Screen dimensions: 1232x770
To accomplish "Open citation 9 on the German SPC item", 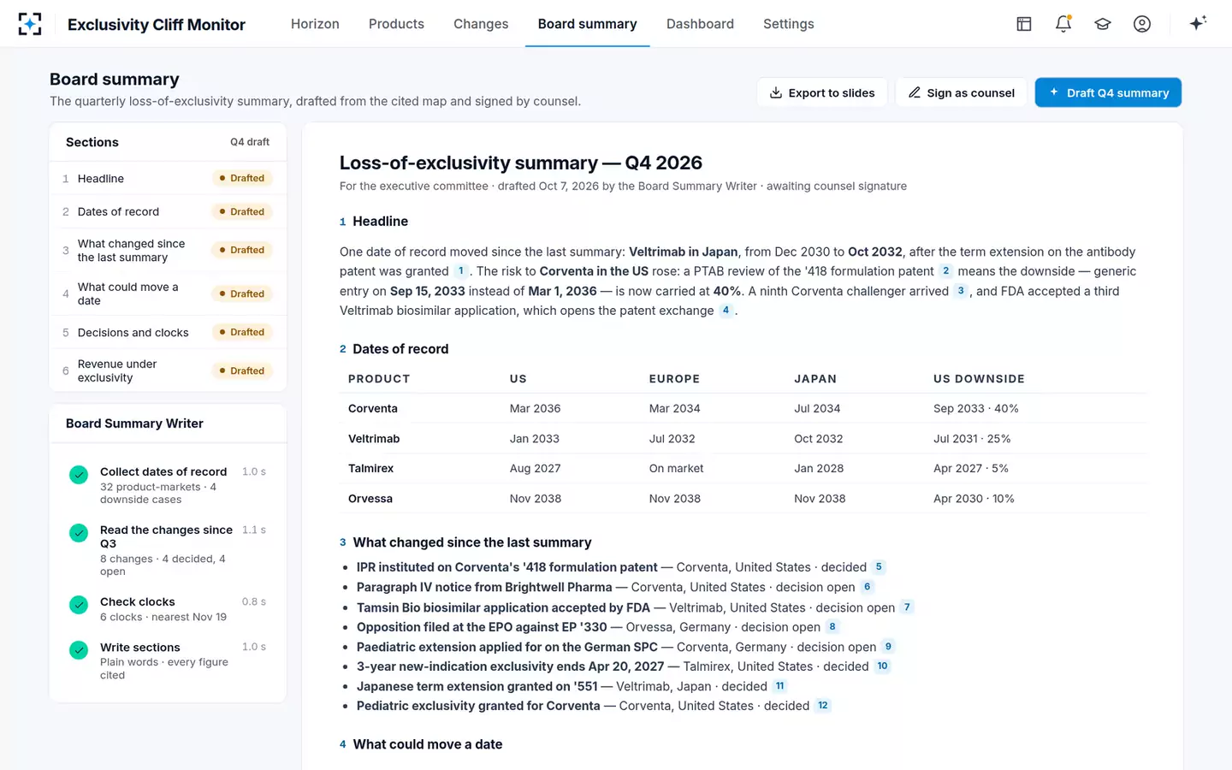I will click(888, 647).
